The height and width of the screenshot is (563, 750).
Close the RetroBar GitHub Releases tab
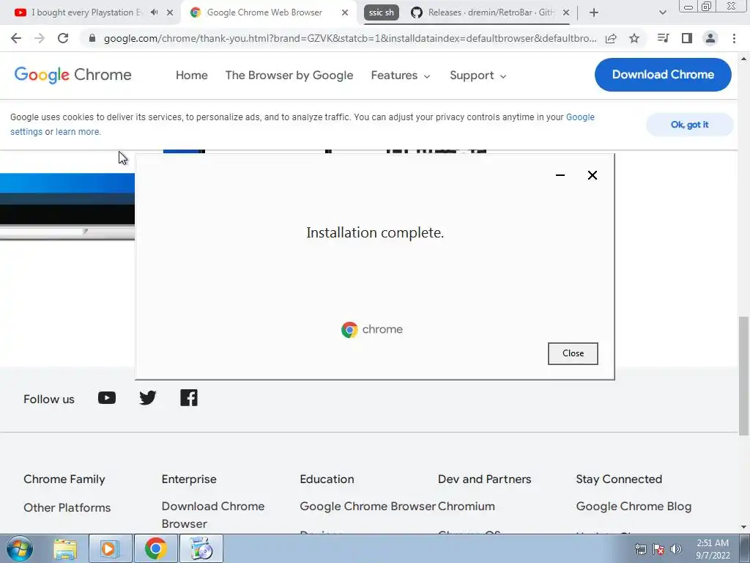point(566,12)
